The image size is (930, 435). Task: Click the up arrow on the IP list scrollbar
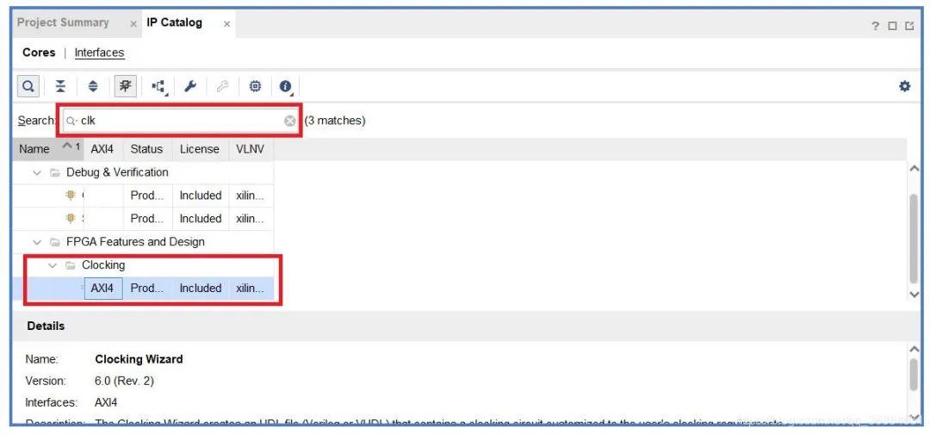click(914, 169)
